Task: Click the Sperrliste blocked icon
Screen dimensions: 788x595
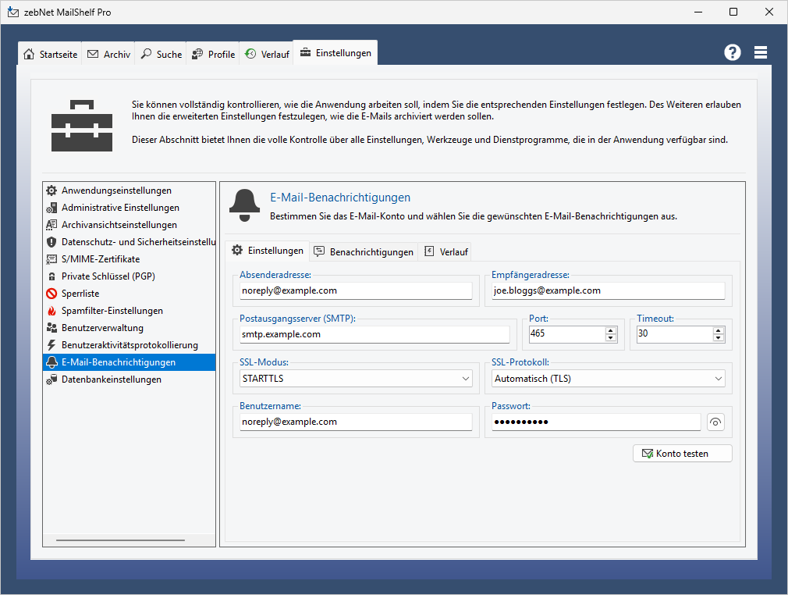Action: pos(51,294)
